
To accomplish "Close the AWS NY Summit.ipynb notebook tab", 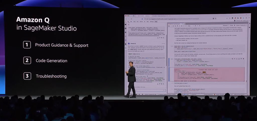I will point(182,24).
